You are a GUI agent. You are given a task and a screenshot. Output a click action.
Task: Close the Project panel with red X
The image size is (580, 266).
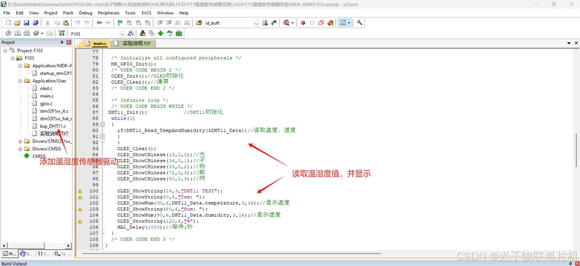(69, 42)
